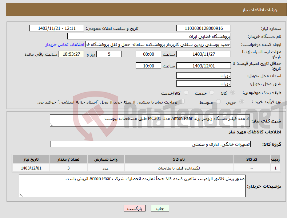
Task: Click the ردیف column header
Action: pyautogui.click(x=275, y=159)
